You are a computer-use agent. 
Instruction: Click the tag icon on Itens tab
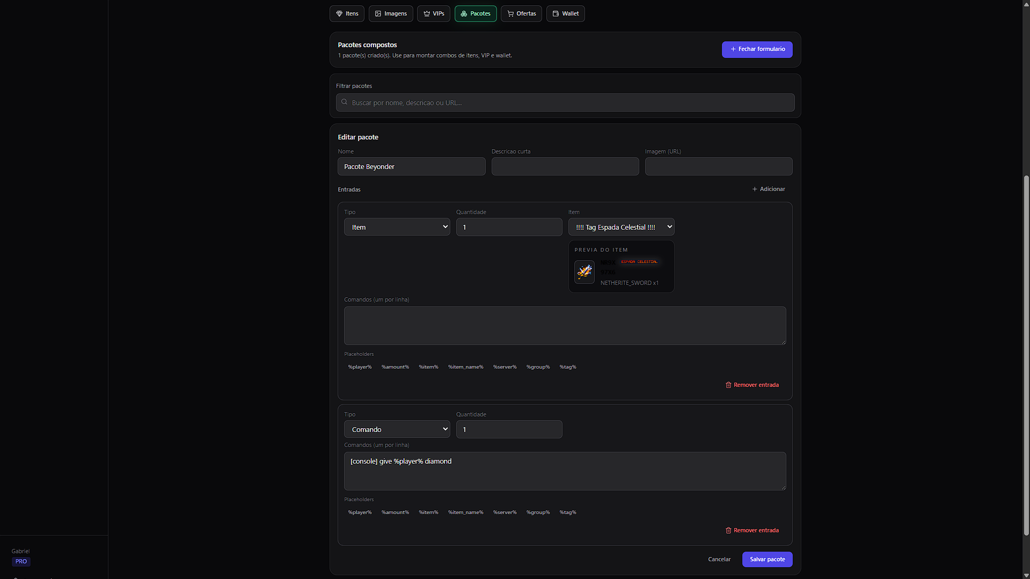click(339, 14)
